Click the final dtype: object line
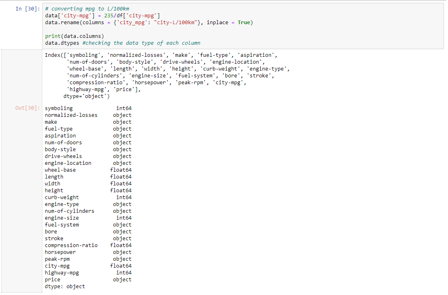This screenshot has width=448, height=295. (65, 287)
